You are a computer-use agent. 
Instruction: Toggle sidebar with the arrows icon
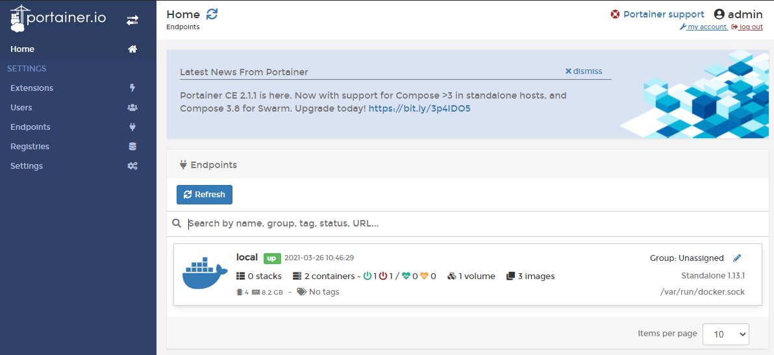click(x=132, y=20)
